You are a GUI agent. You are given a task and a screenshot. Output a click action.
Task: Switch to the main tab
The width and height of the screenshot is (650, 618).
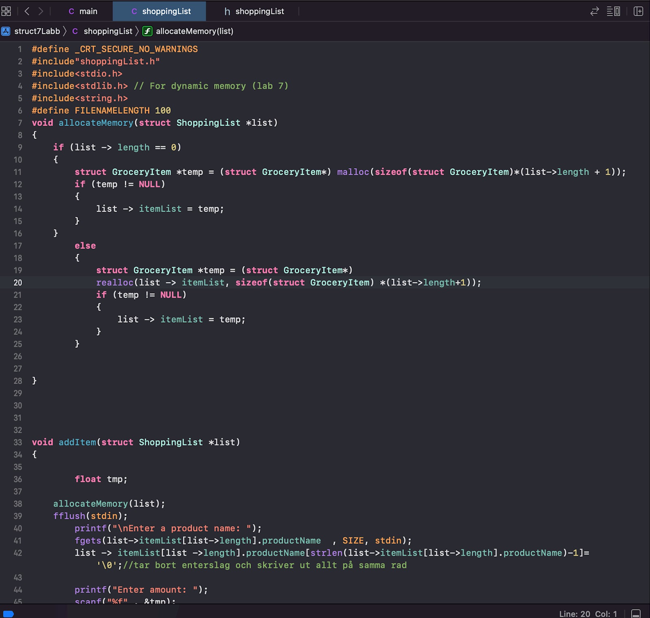click(88, 11)
